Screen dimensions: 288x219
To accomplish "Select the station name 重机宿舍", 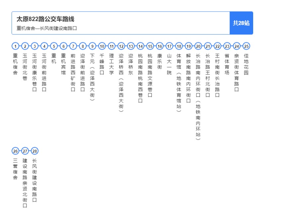I will 15,64.
